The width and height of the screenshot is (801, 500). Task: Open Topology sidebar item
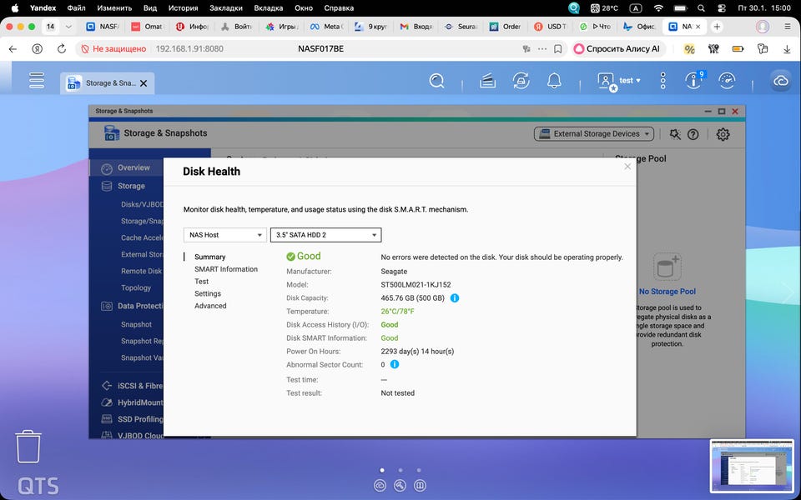(136, 287)
